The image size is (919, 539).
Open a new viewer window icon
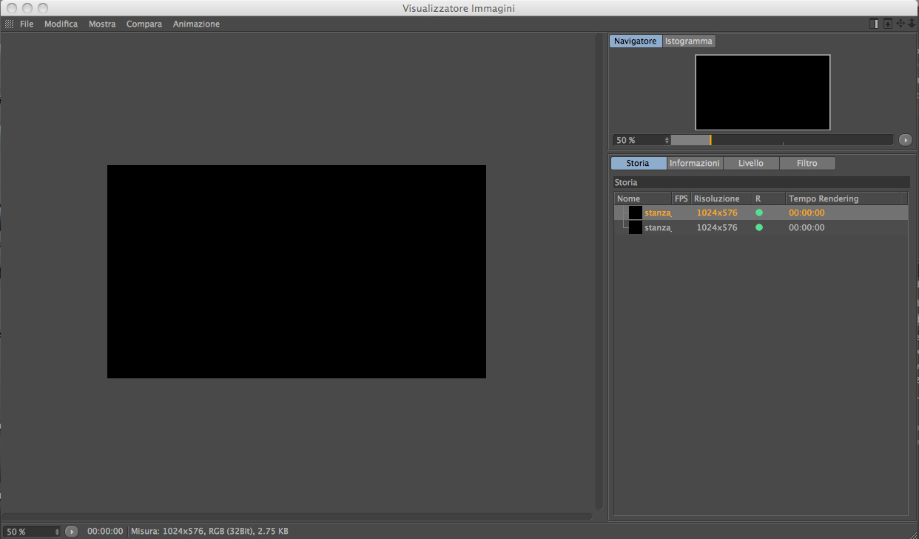888,24
